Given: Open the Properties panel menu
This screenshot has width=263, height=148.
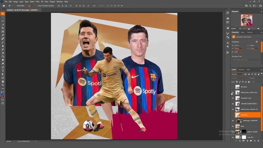Looking at the screenshot, I should [261, 32].
